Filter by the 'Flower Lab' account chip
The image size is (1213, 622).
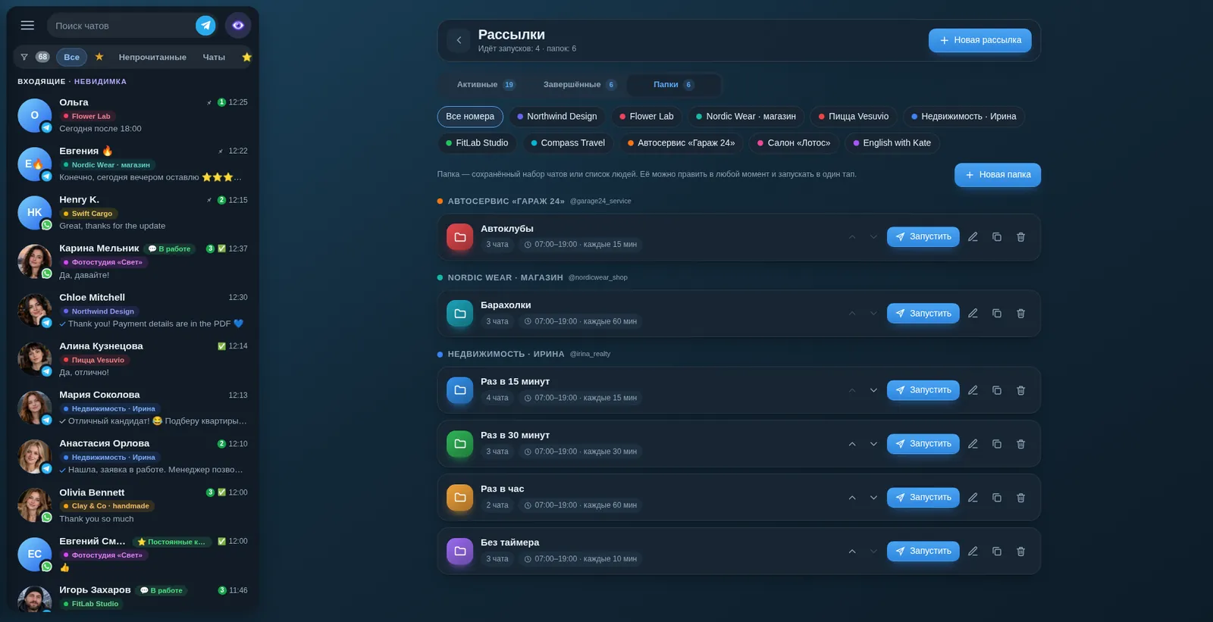[x=647, y=117]
